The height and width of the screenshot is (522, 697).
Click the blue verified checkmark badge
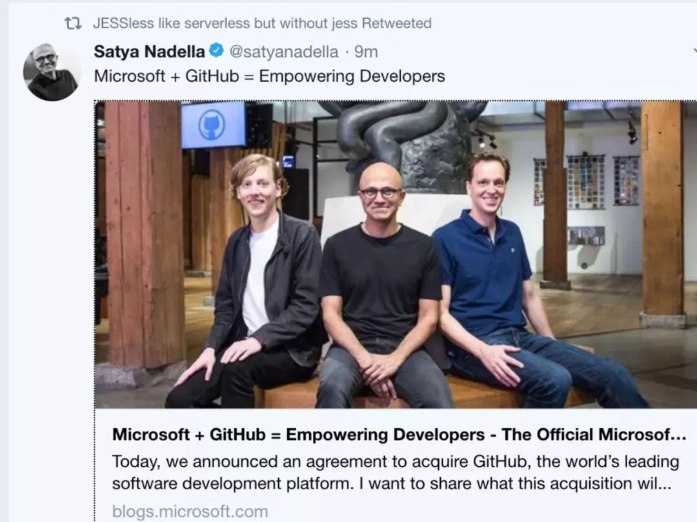[216, 51]
